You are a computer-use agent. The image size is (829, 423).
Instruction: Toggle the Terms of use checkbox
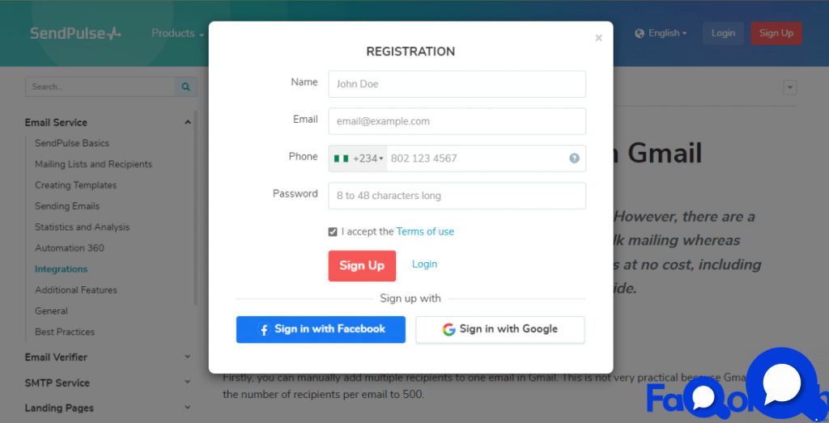click(333, 232)
